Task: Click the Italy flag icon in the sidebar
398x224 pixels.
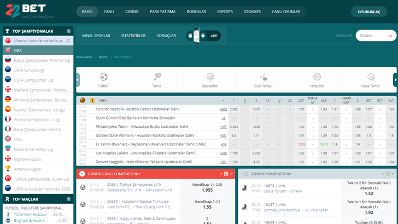Action: pos(8,129)
